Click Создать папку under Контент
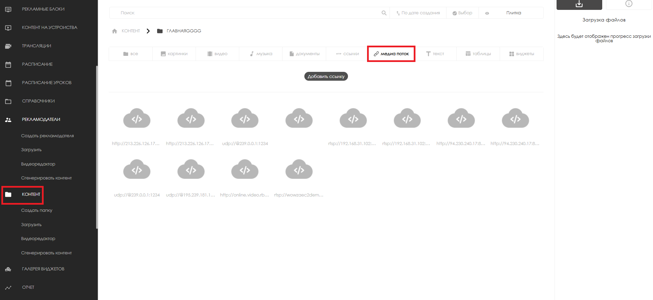The width and height of the screenshot is (653, 300). pyautogui.click(x=37, y=210)
